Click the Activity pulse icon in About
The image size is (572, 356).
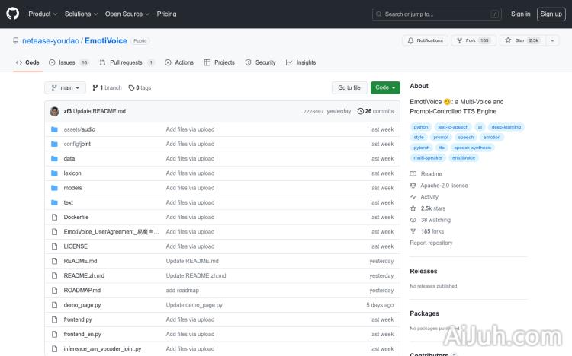[413, 197]
